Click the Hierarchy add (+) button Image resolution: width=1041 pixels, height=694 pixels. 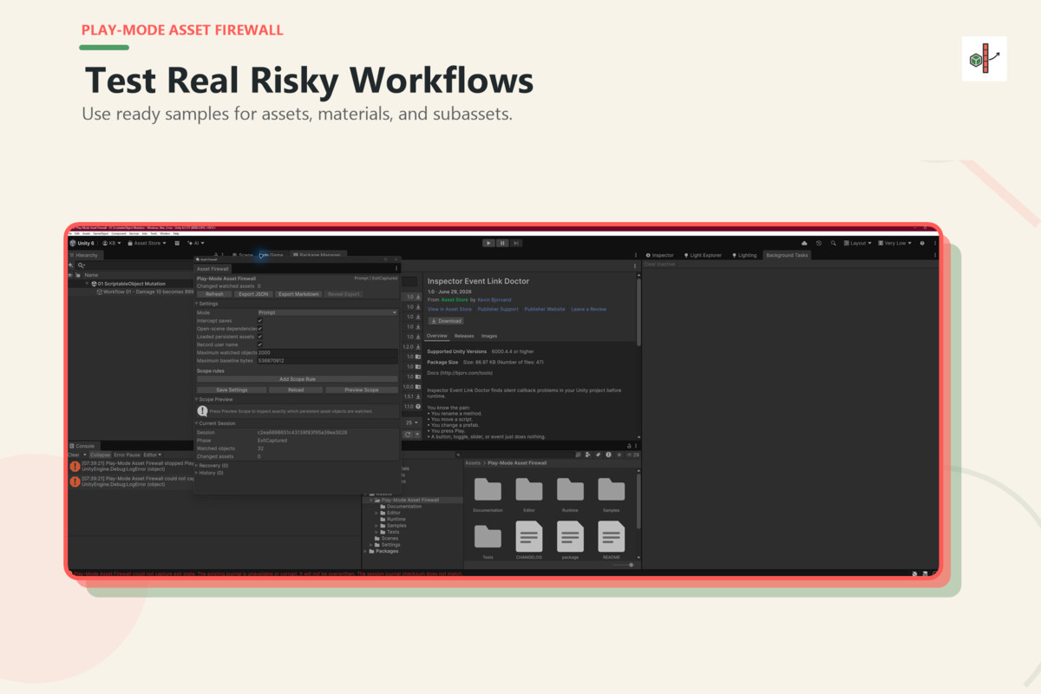(x=72, y=265)
